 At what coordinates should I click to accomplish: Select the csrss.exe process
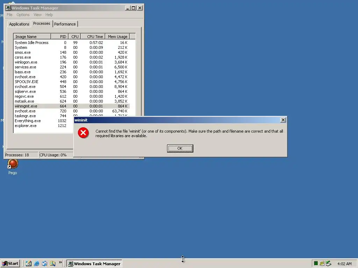point(72,57)
